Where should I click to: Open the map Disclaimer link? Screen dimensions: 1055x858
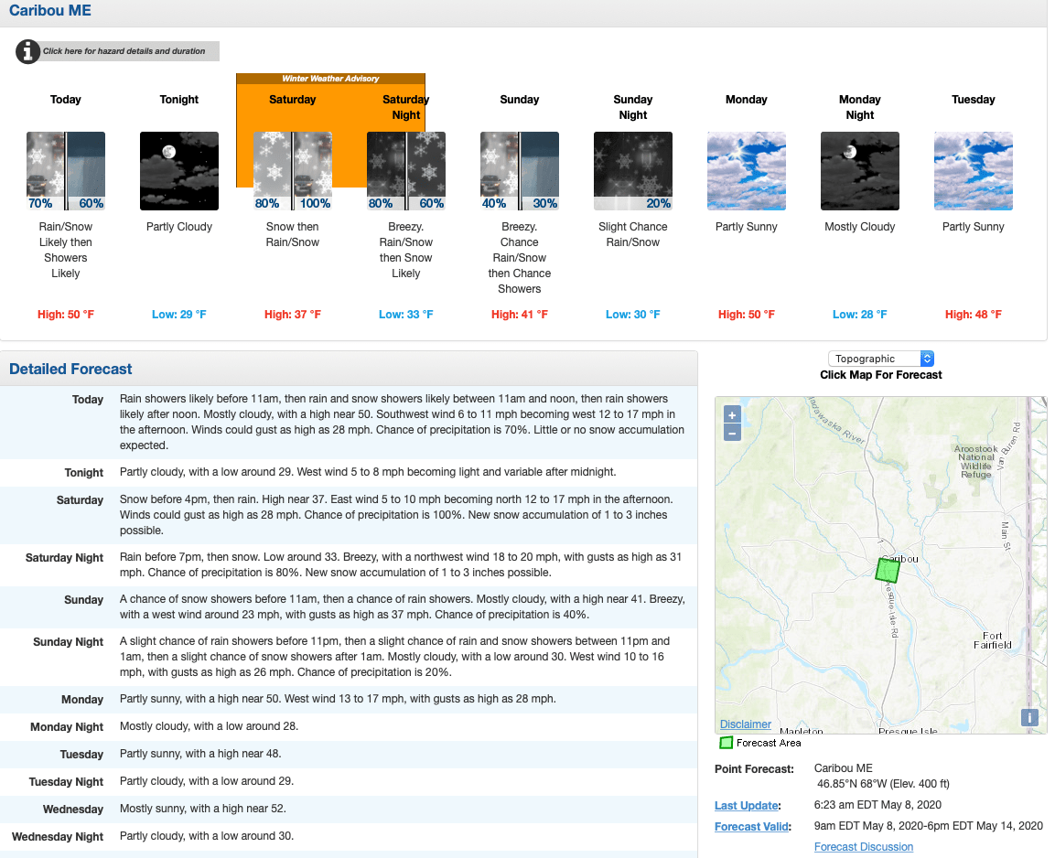(746, 724)
